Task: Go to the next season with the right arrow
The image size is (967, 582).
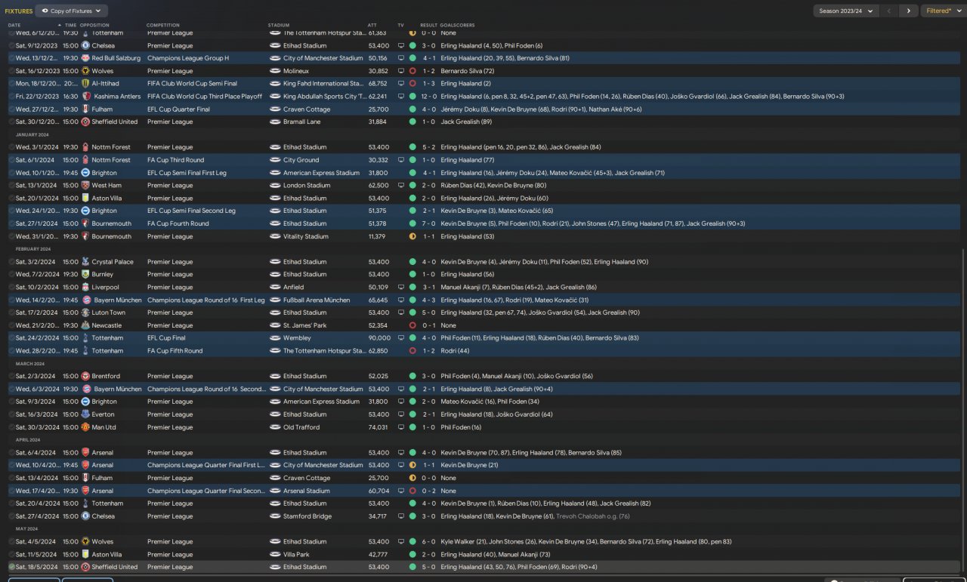Action: point(909,11)
